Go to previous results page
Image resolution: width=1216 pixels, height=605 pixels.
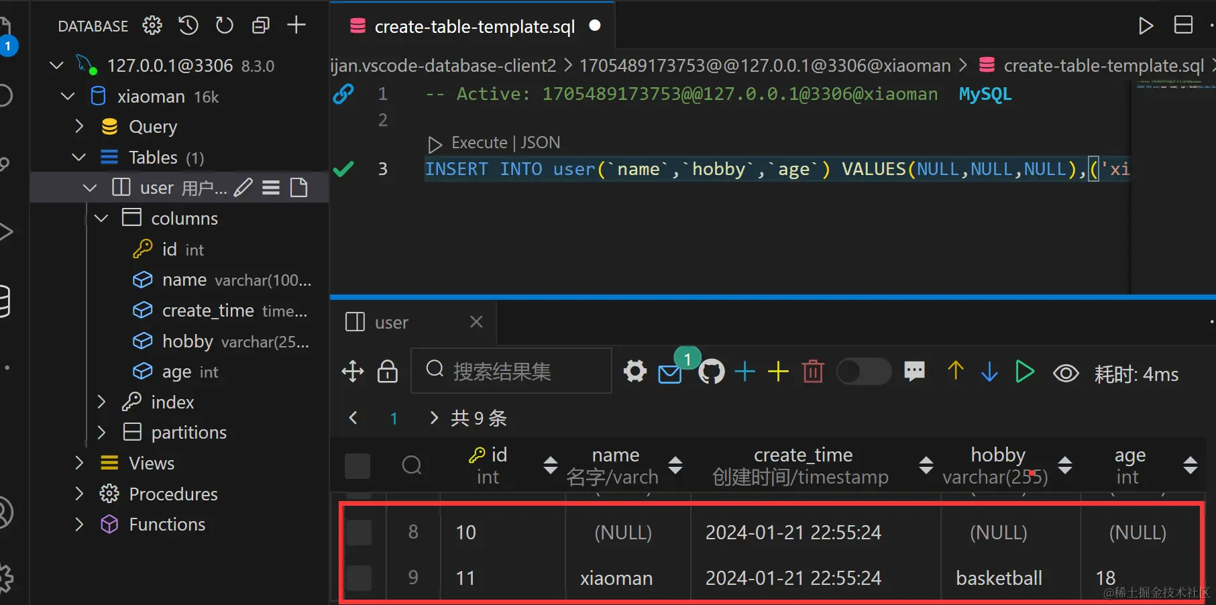pos(353,418)
